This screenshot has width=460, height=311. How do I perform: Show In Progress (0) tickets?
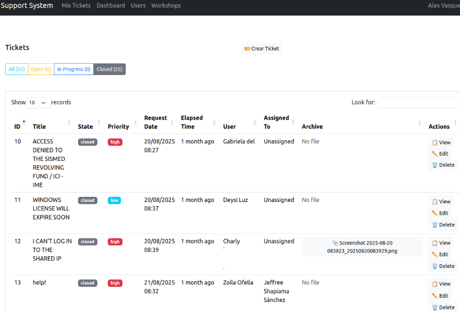[x=73, y=69]
